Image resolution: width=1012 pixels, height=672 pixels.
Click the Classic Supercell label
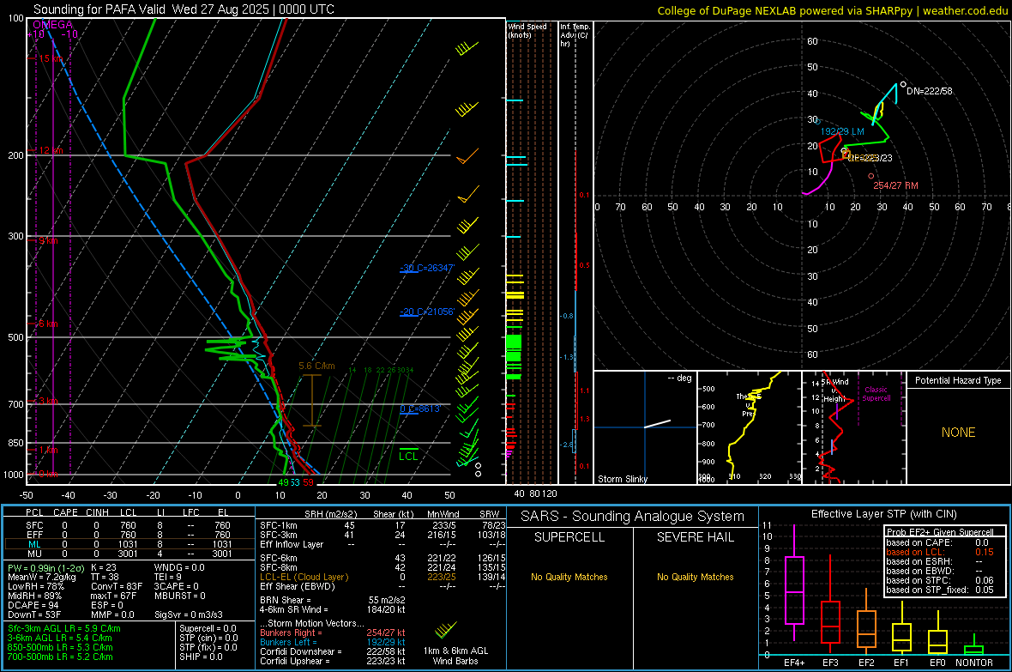(876, 394)
